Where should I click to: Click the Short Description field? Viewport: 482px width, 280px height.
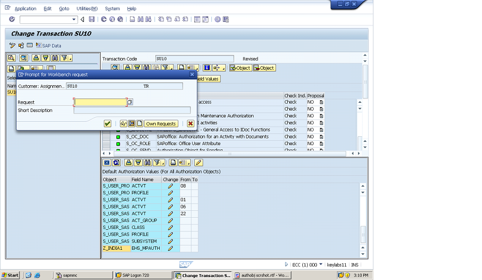pyautogui.click(x=132, y=111)
